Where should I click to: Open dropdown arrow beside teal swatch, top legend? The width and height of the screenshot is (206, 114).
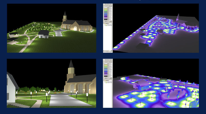(108, 12)
